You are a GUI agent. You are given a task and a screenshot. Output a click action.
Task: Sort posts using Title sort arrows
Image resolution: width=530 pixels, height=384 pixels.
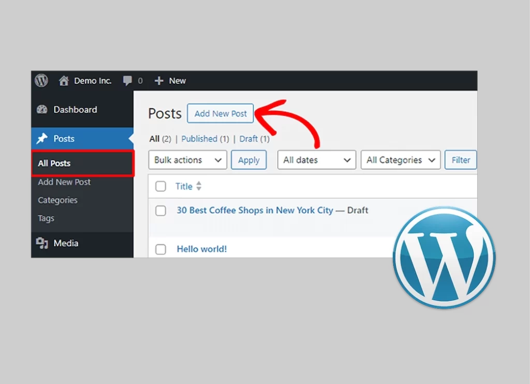tap(199, 186)
